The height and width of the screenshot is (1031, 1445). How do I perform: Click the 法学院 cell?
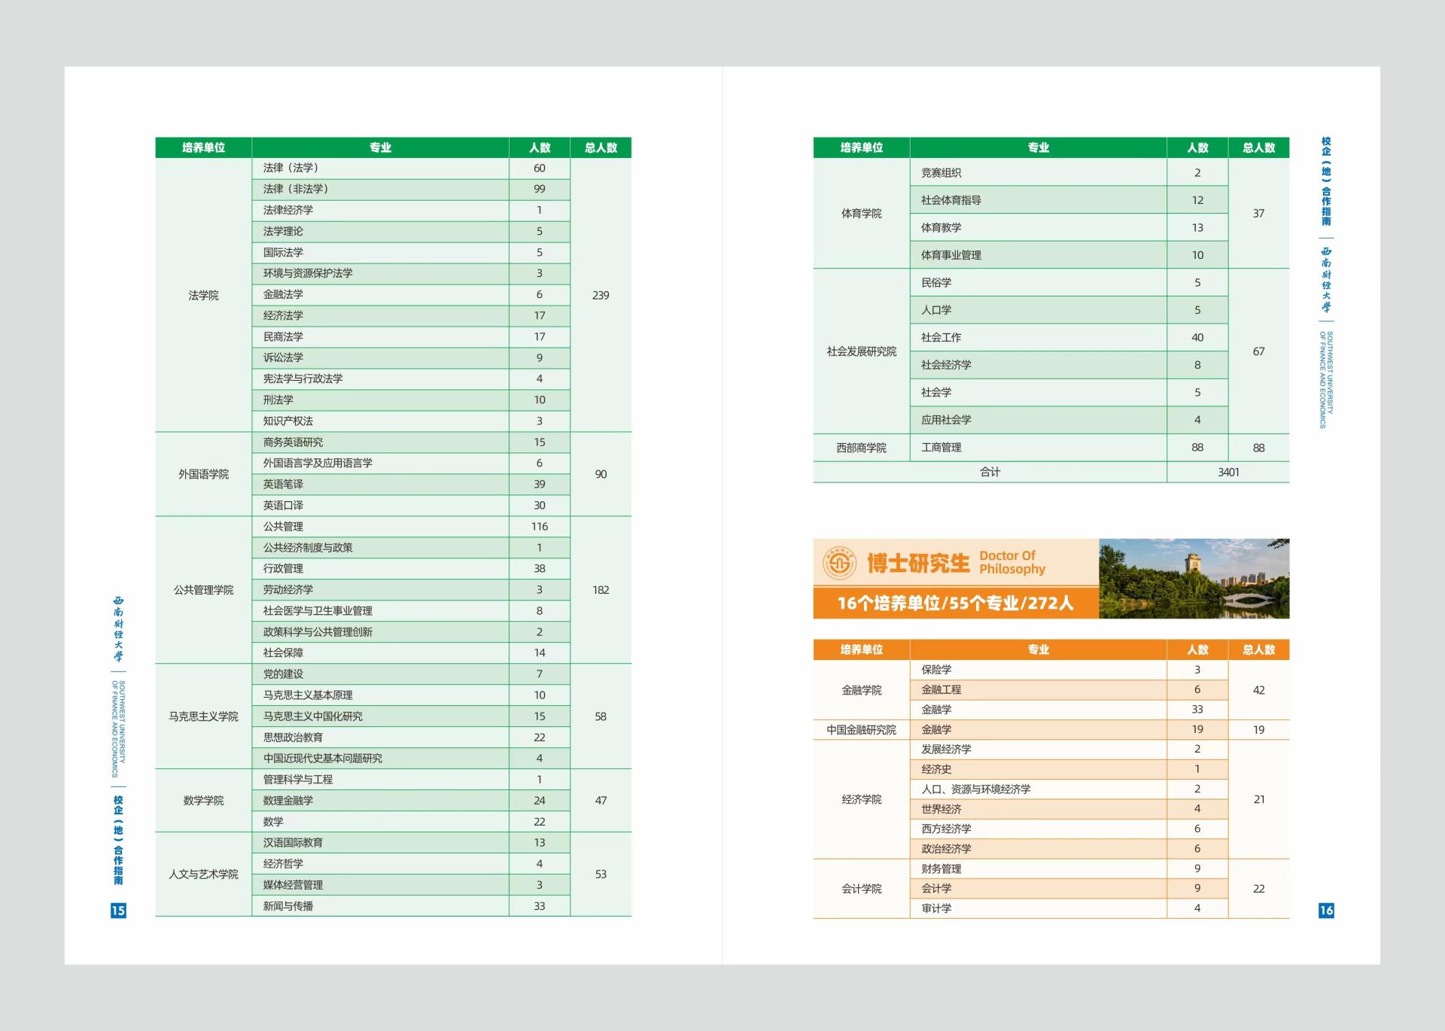pyautogui.click(x=203, y=295)
